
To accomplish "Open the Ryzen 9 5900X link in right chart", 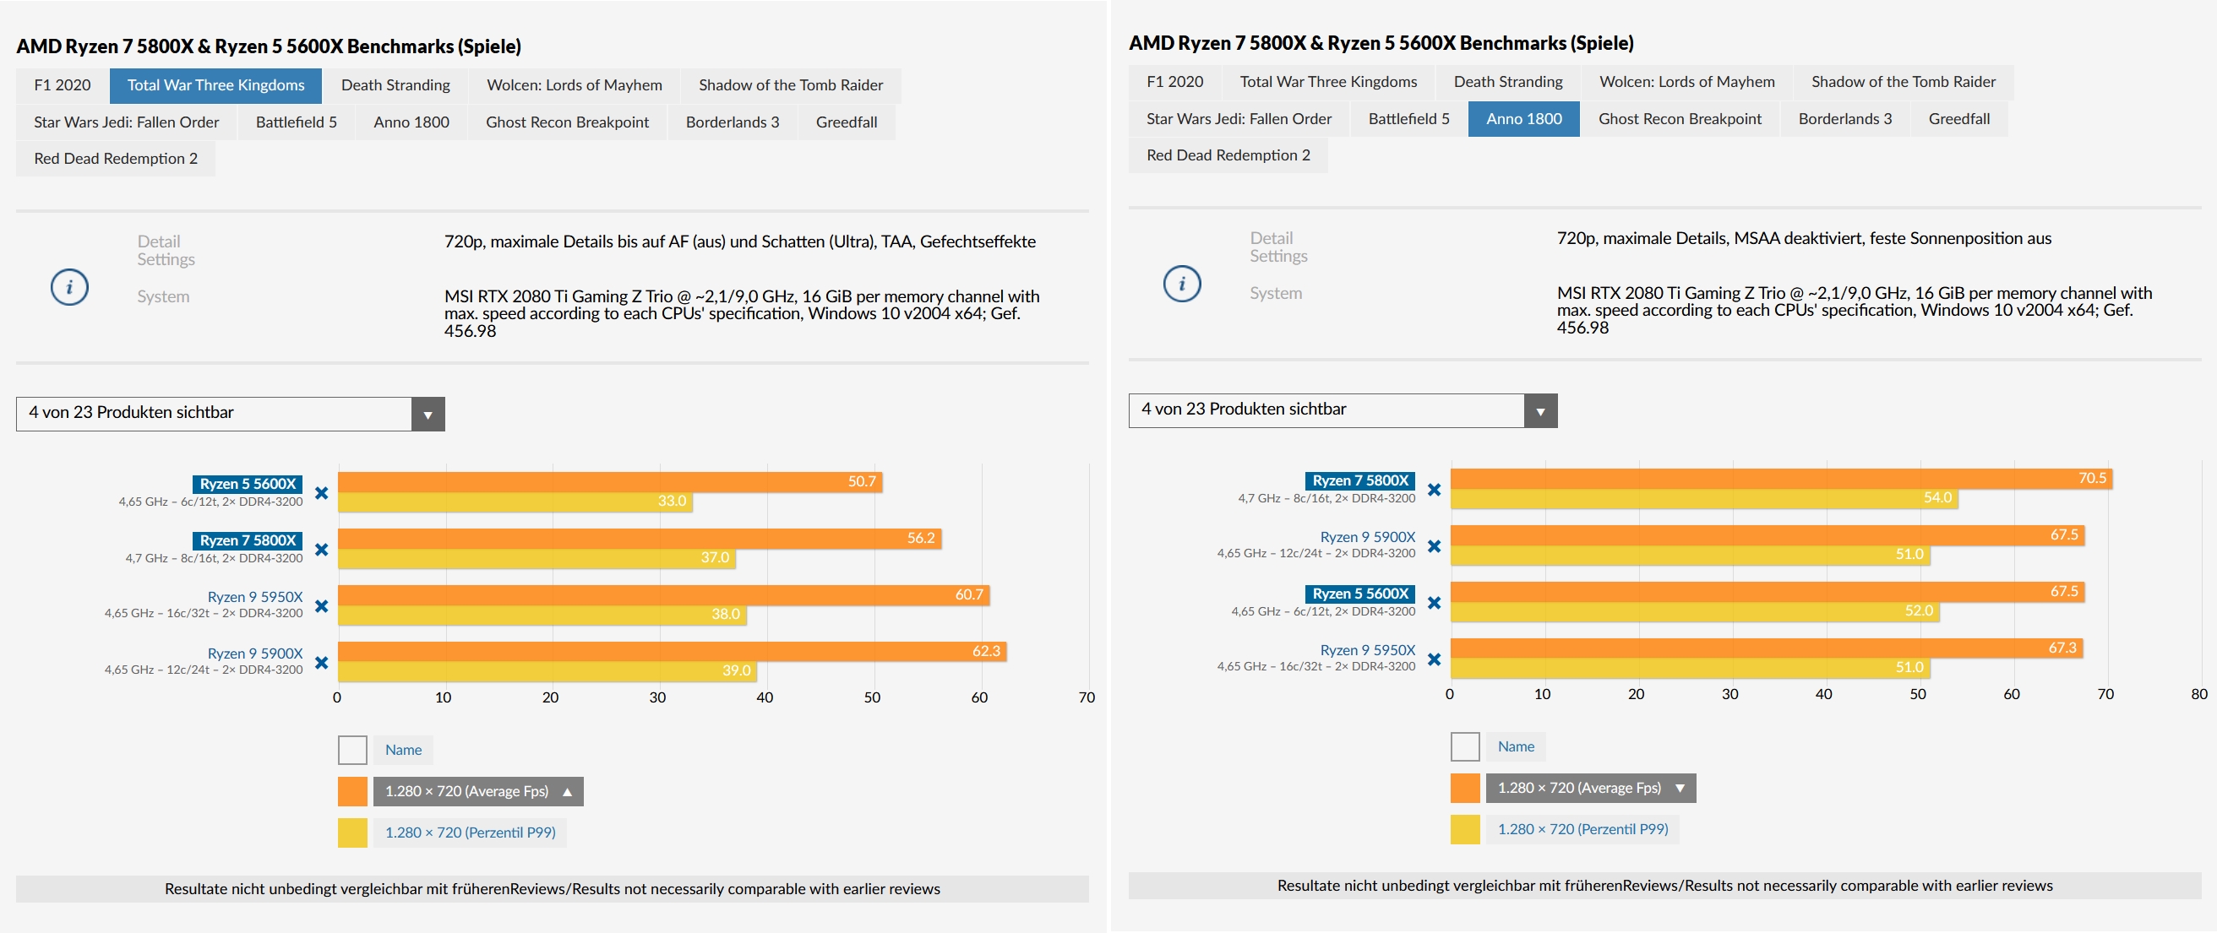I will (x=1367, y=537).
